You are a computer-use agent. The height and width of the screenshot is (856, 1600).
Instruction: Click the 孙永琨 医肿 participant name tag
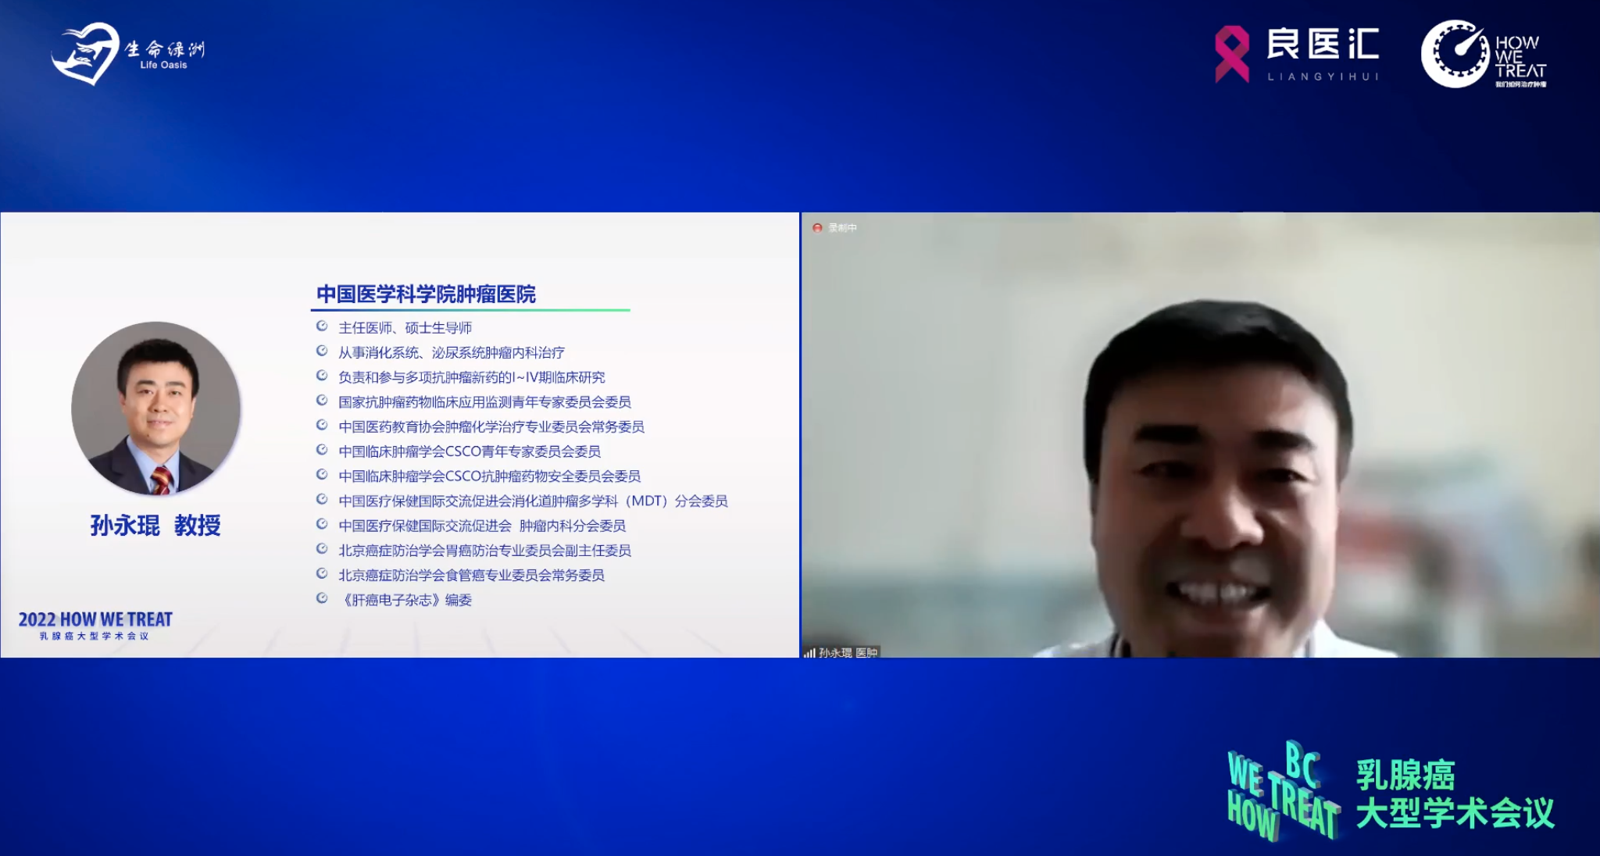[848, 653]
